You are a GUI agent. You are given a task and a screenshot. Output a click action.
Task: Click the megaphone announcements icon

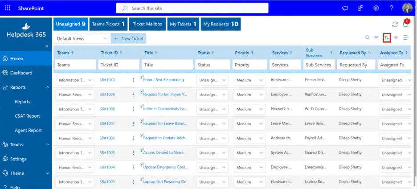click(x=345, y=8)
